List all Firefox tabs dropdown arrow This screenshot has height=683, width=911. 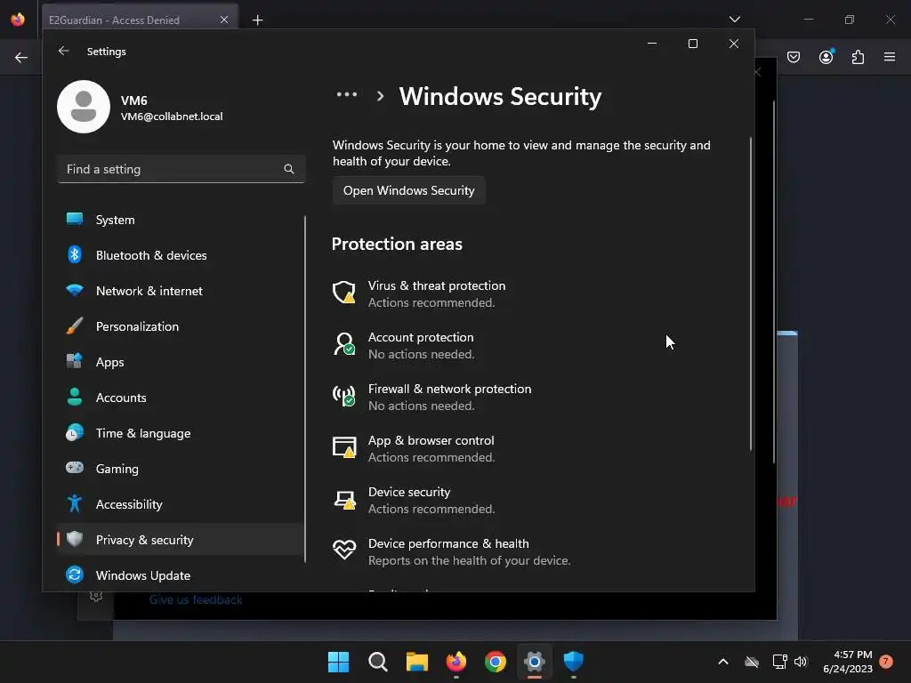pos(734,20)
